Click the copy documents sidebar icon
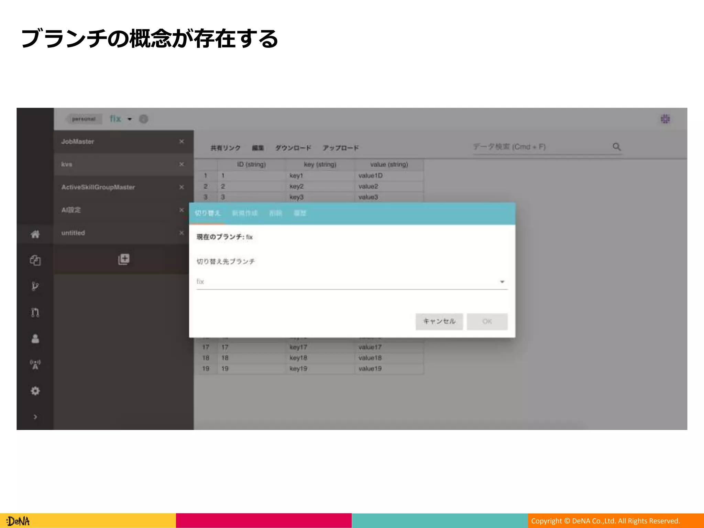This screenshot has width=704, height=528. [x=35, y=260]
